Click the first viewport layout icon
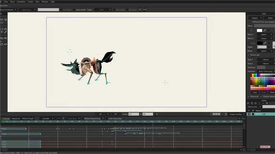 coord(211,114)
